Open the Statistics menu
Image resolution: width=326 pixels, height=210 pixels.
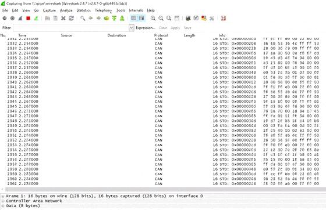pos(84,10)
